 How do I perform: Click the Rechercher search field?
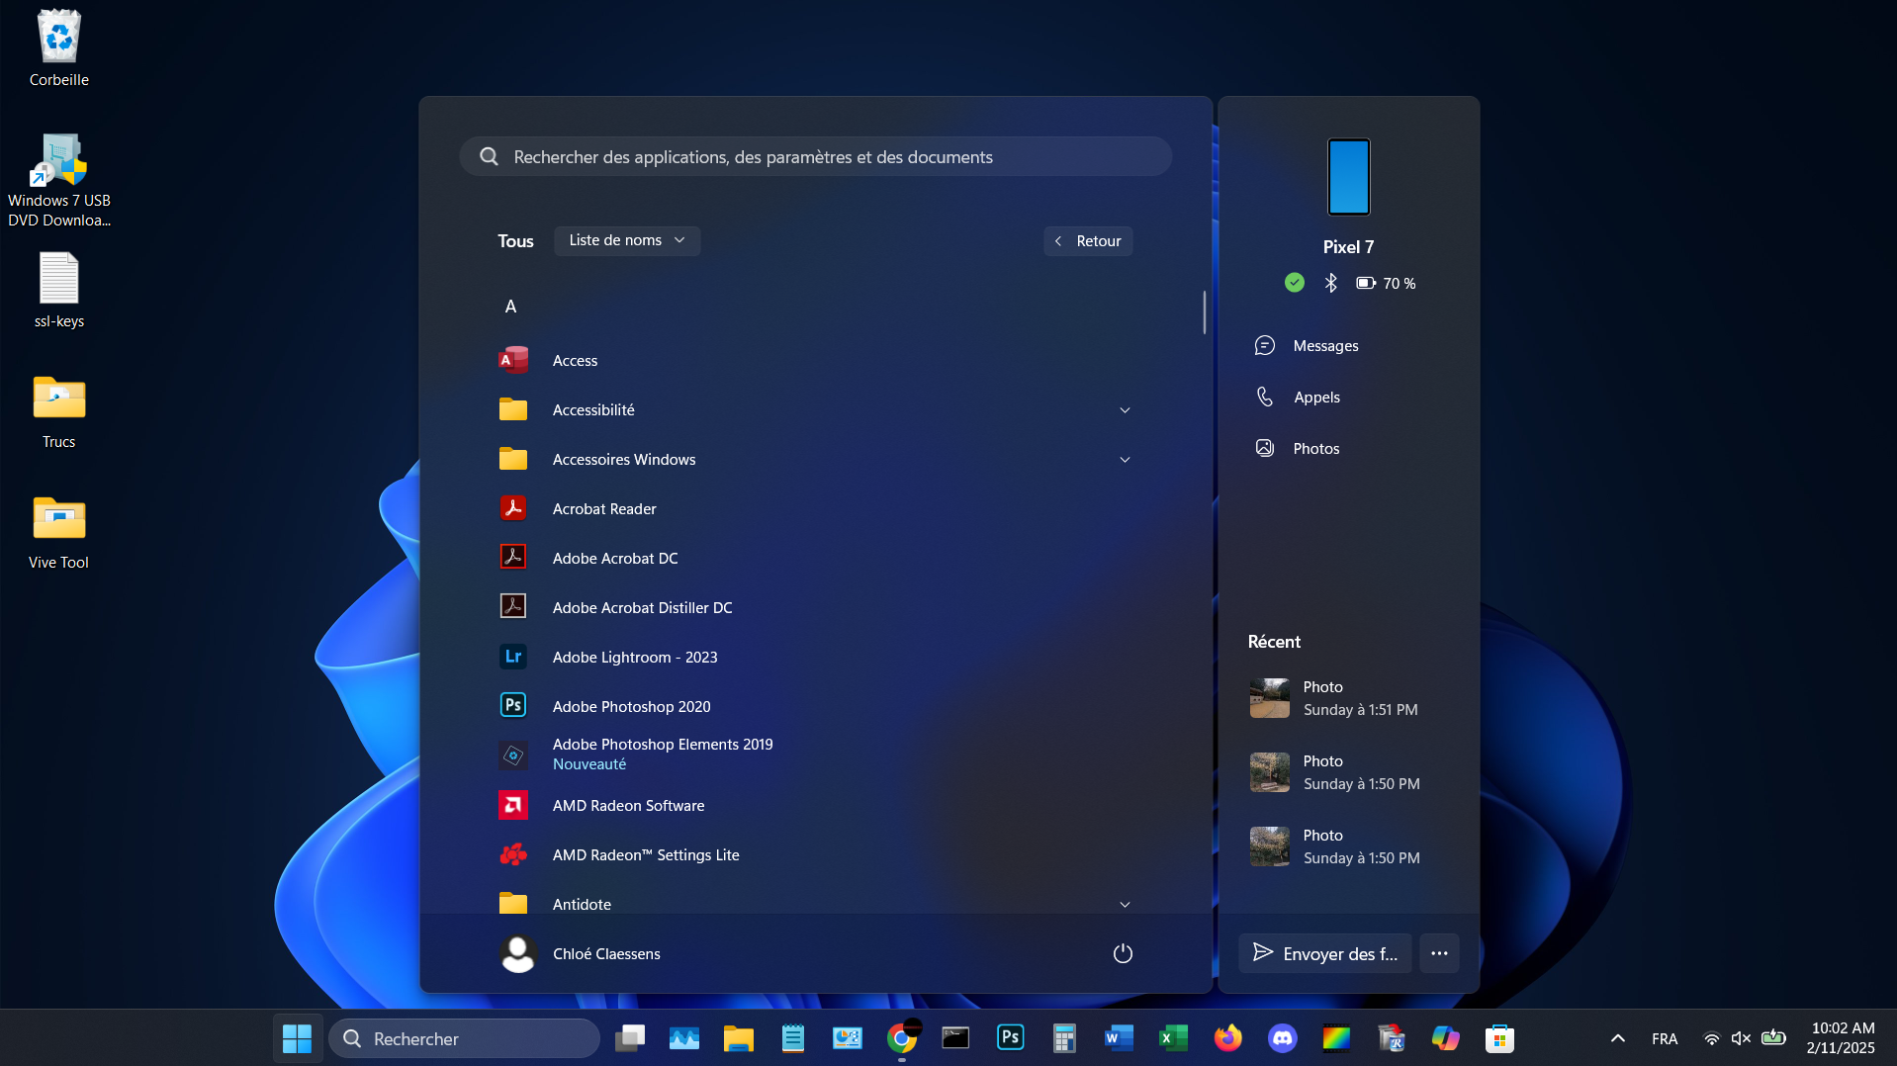(x=465, y=1038)
